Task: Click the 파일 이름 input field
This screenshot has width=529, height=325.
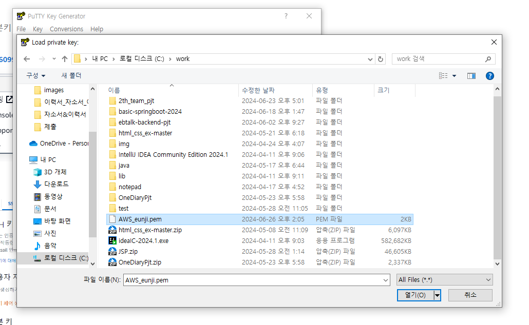Action: point(253,280)
